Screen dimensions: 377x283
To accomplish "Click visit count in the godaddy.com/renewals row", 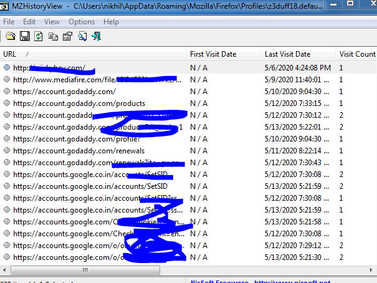I will pyautogui.click(x=341, y=151).
